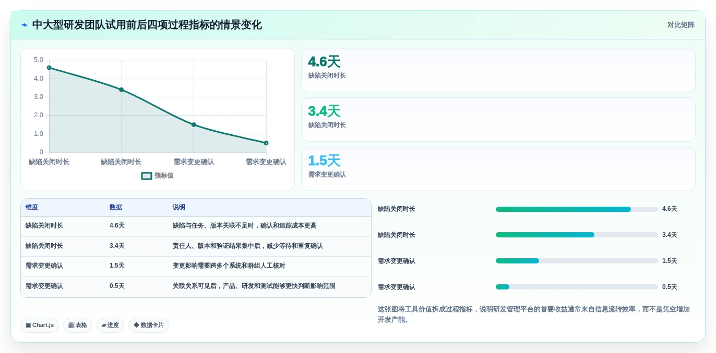716x353 pixels.
Task: Select the 4.6天 data card
Action: click(x=498, y=70)
